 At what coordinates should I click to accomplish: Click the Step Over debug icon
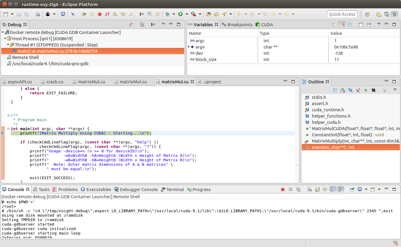click(123, 14)
